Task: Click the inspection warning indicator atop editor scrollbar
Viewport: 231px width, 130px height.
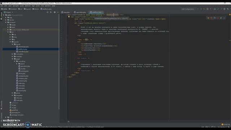Action: tap(230, 14)
